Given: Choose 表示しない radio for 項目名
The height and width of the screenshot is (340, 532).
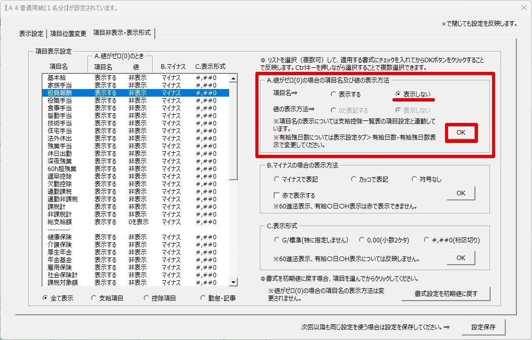Looking at the screenshot, I should (x=398, y=94).
